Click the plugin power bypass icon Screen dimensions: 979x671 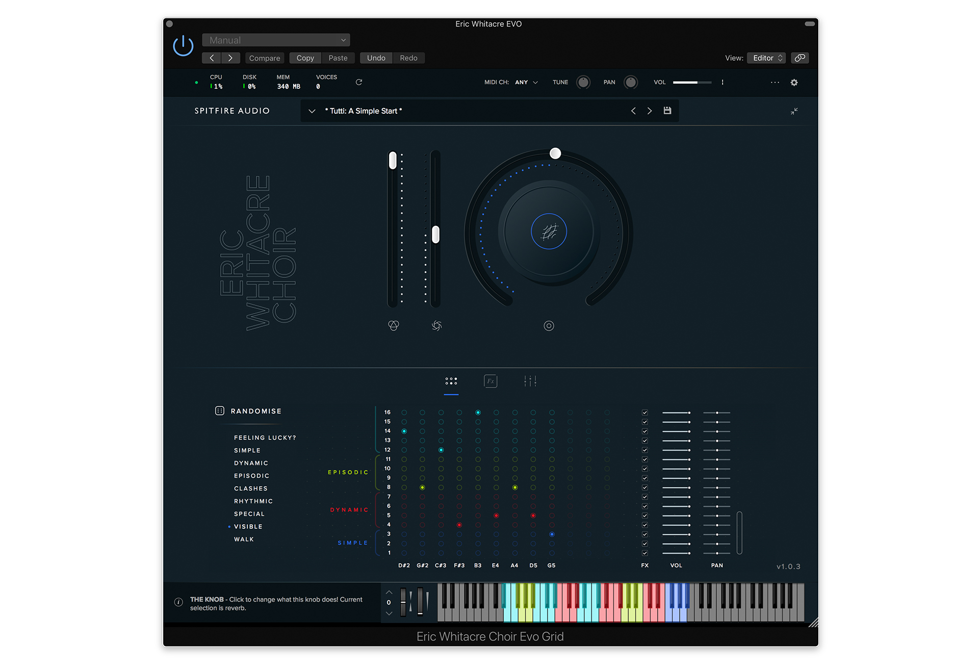coord(183,46)
